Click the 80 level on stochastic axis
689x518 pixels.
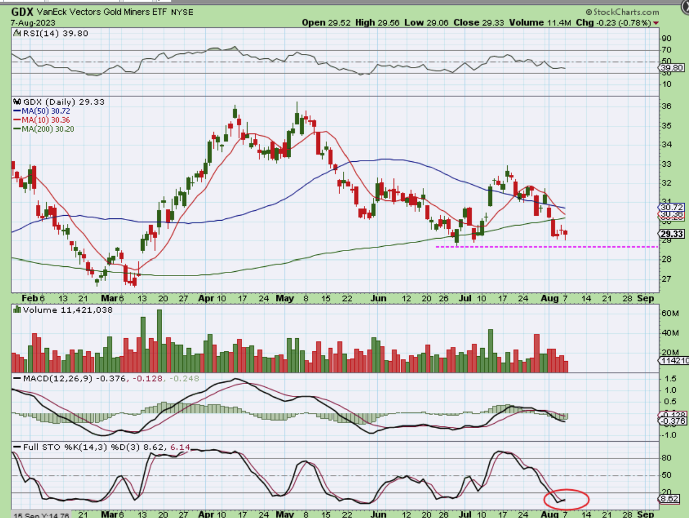coord(666,458)
